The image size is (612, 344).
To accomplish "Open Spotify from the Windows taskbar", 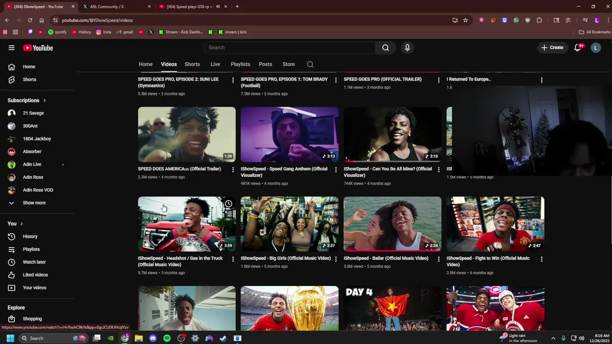I will (167, 338).
